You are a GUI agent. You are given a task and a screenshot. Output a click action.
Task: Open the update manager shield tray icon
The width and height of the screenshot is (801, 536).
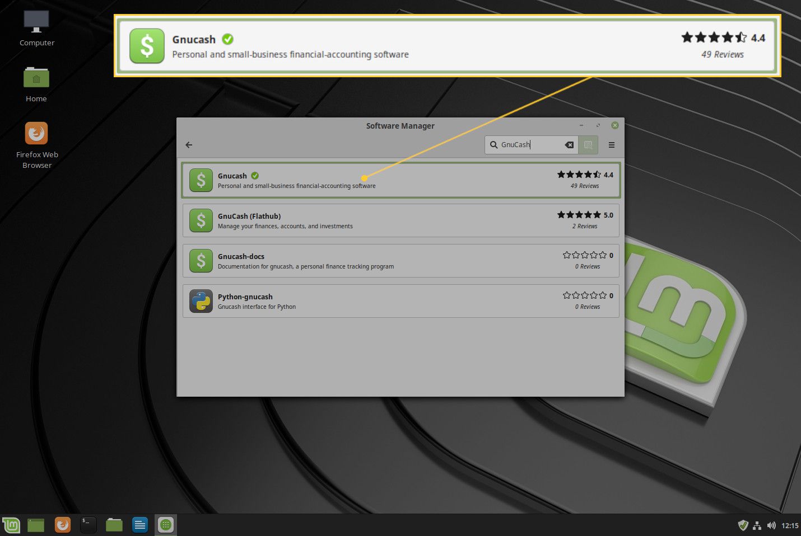click(x=743, y=525)
